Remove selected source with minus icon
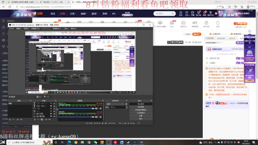Image resolution: width=258 pixels, height=145 pixels. (x=38, y=120)
